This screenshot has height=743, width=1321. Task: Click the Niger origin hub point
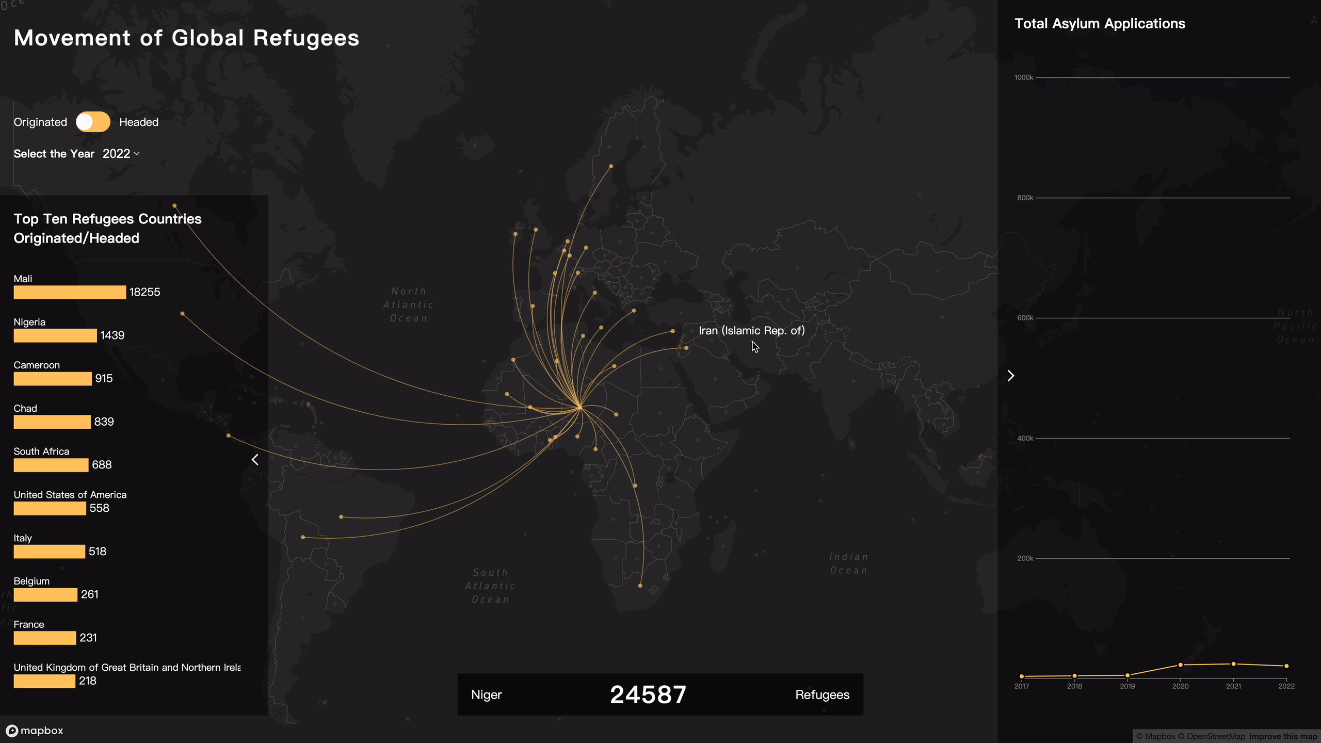[580, 407]
